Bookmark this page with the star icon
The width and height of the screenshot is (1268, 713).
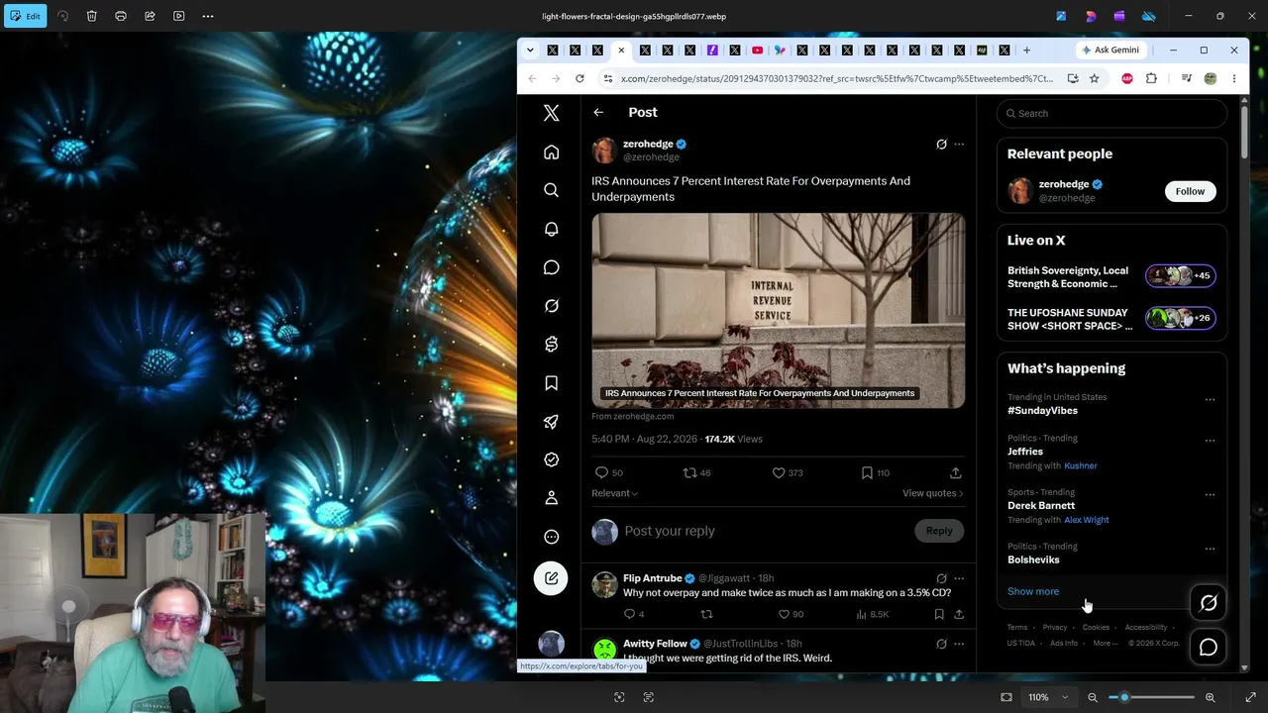coord(1094,78)
